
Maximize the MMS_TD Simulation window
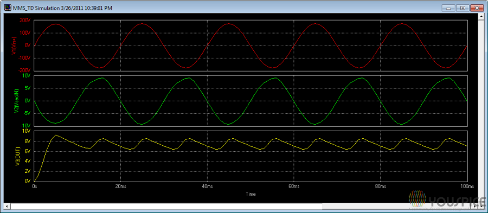463,8
